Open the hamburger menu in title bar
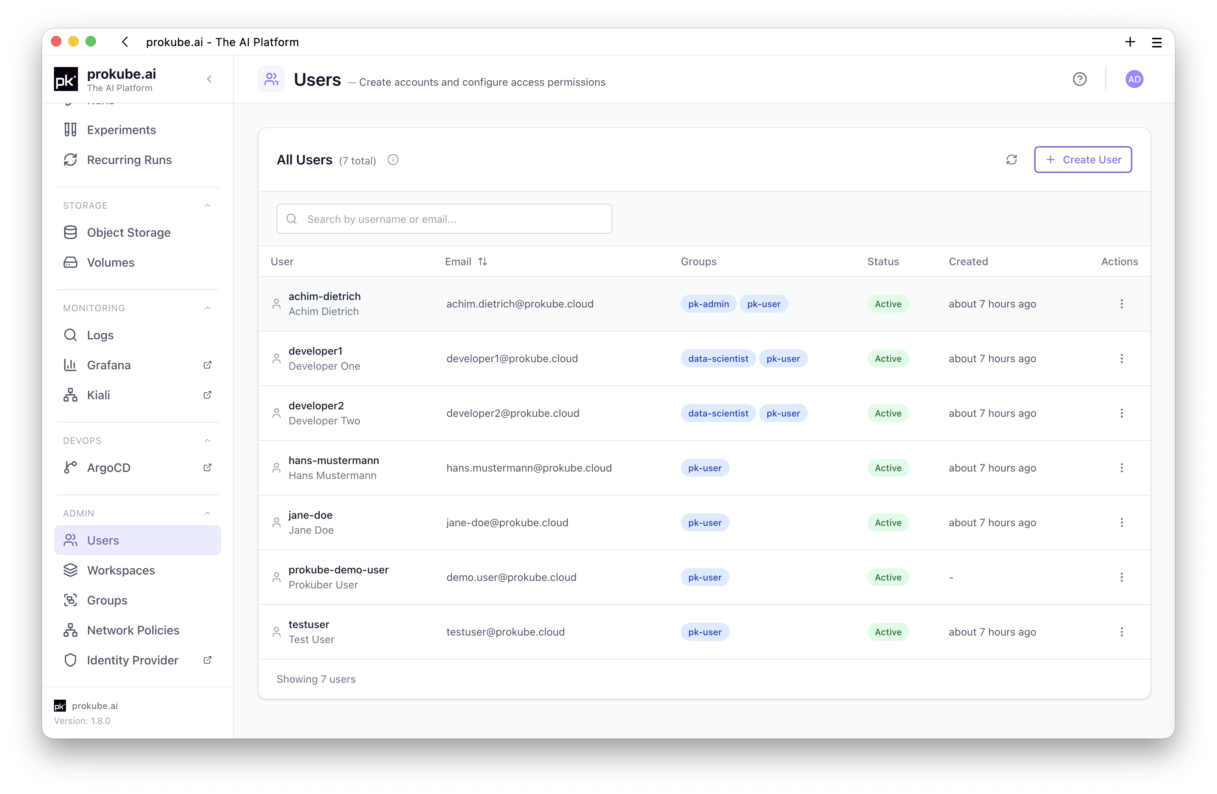The width and height of the screenshot is (1217, 794). click(1157, 42)
